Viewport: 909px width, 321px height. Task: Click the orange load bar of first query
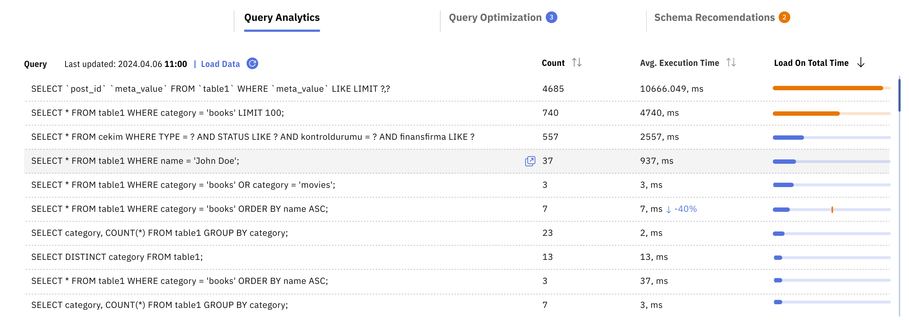(x=827, y=88)
